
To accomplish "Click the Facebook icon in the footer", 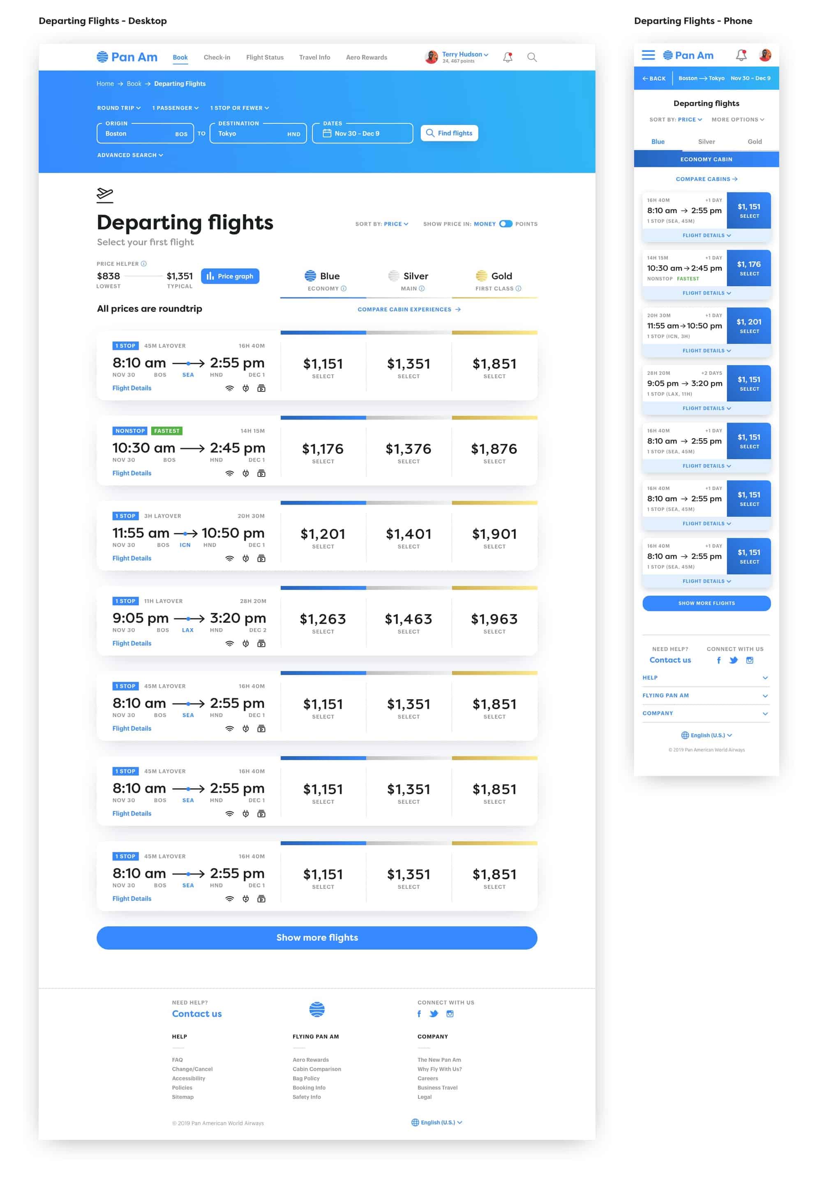I will 419,1014.
